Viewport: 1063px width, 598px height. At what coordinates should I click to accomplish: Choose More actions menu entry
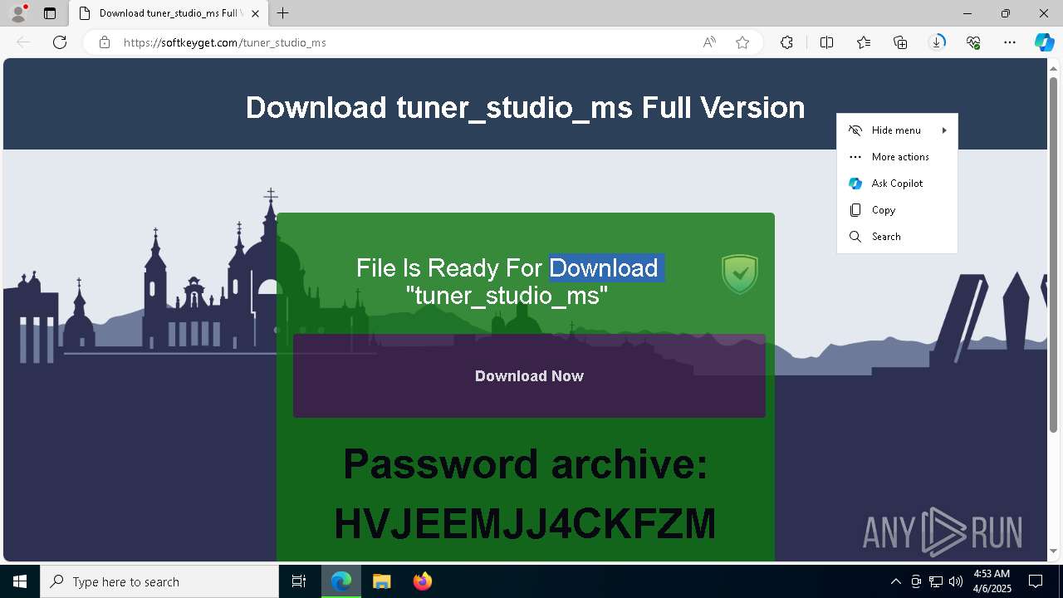click(897, 157)
